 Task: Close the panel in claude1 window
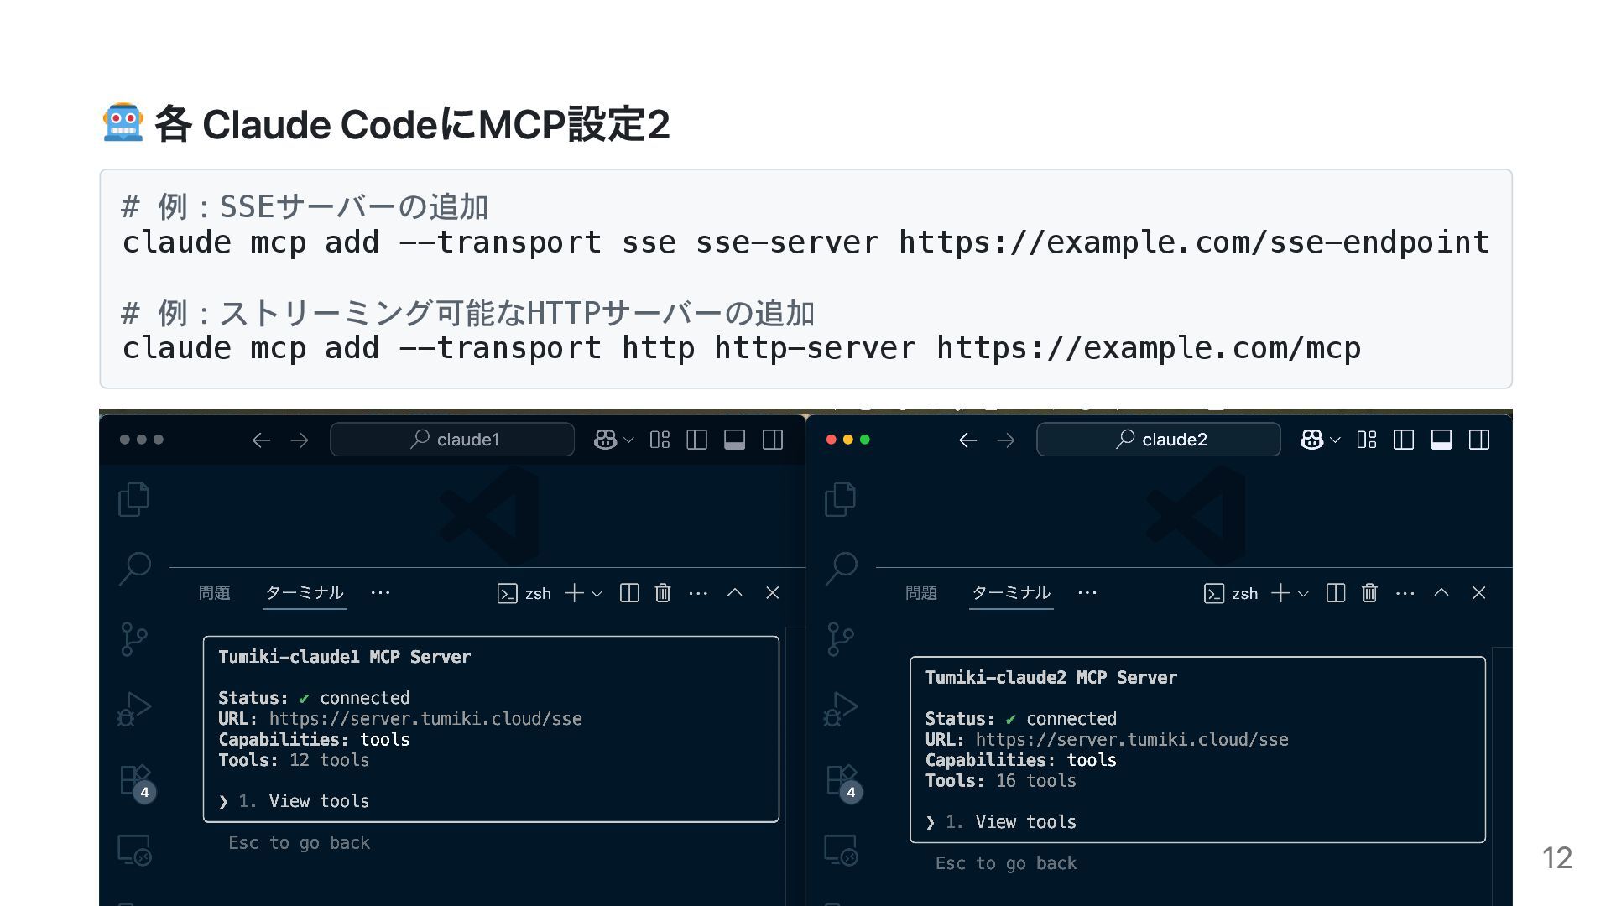773,593
